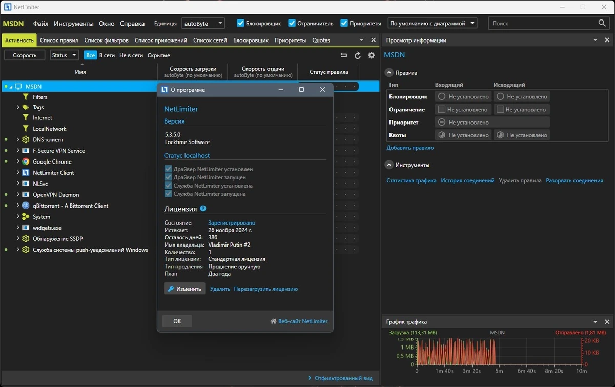Screen dimensions: 615x387
Task: Click the DNS-клиент gear icon
Action: pyautogui.click(x=25, y=139)
